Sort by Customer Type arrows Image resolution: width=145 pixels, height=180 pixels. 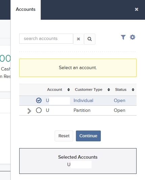(x=109, y=89)
